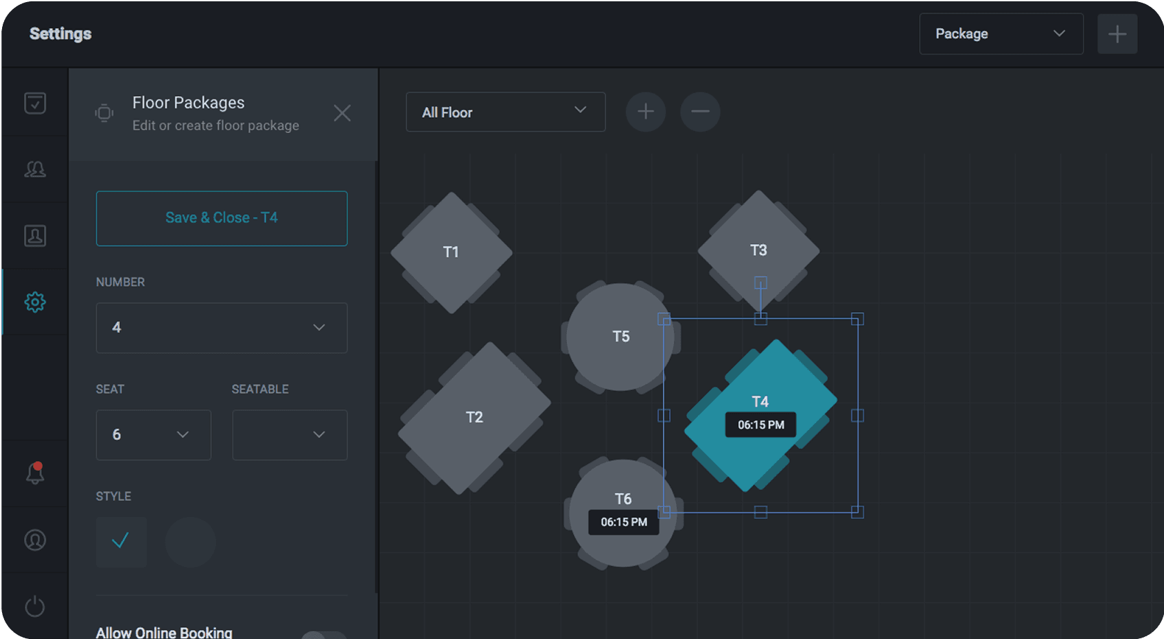Screen dimensions: 1164x639
Task: Close the Floor Packages panel
Action: pos(342,113)
